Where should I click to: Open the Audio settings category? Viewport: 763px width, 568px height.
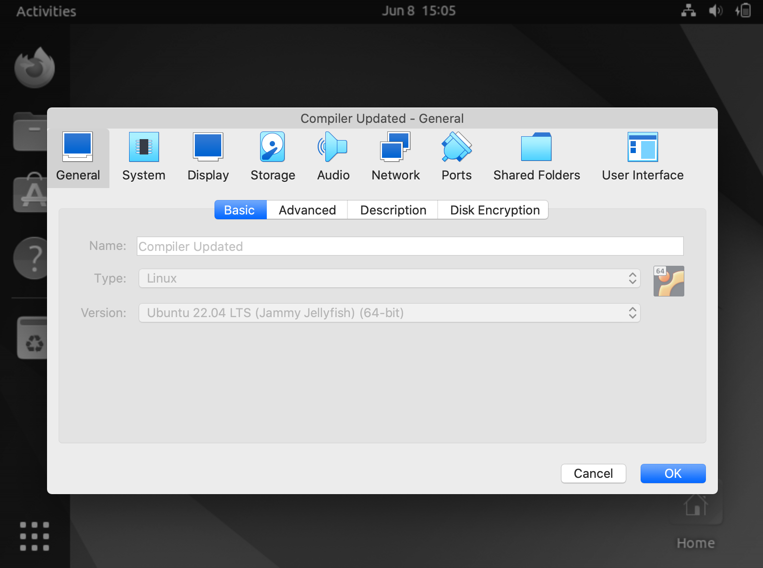pos(333,158)
